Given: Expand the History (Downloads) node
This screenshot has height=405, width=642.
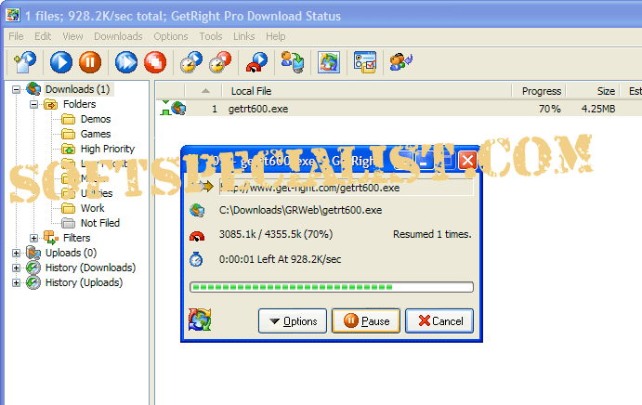Looking at the screenshot, I should click(17, 268).
